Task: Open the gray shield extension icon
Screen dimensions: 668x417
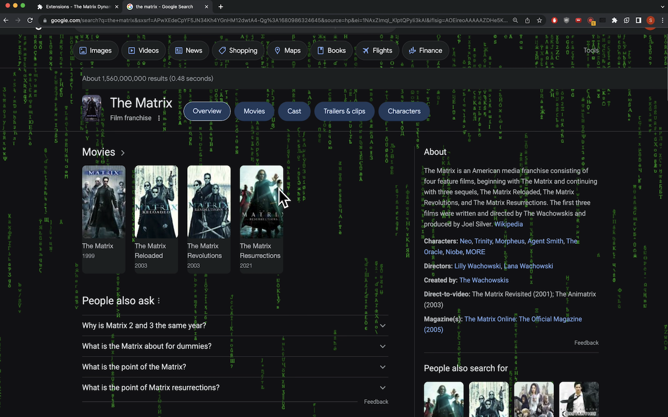Action: [x=566, y=20]
